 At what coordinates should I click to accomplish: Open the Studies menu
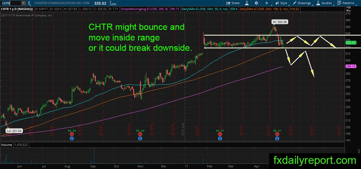pos(324,3)
